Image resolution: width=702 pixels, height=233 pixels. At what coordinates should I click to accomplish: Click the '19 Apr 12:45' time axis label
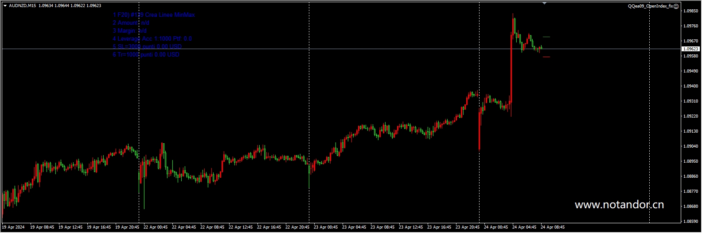click(x=70, y=227)
